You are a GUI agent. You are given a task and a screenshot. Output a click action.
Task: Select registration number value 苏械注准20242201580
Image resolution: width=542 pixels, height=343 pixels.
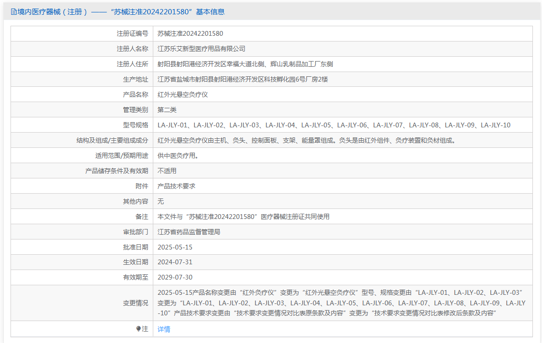pyautogui.click(x=190, y=33)
